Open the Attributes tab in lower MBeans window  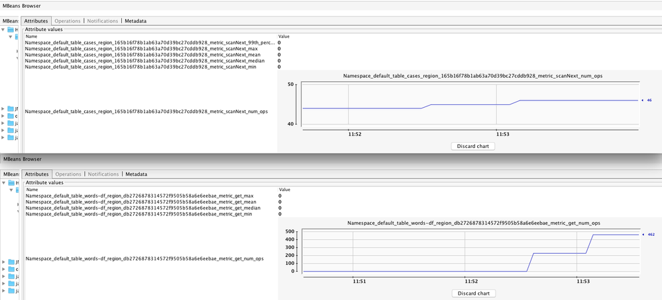point(36,174)
